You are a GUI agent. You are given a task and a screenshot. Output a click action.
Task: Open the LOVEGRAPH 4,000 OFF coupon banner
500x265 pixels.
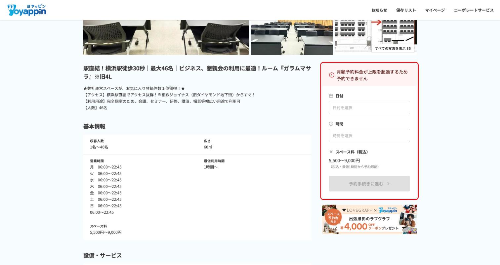pos(369,219)
